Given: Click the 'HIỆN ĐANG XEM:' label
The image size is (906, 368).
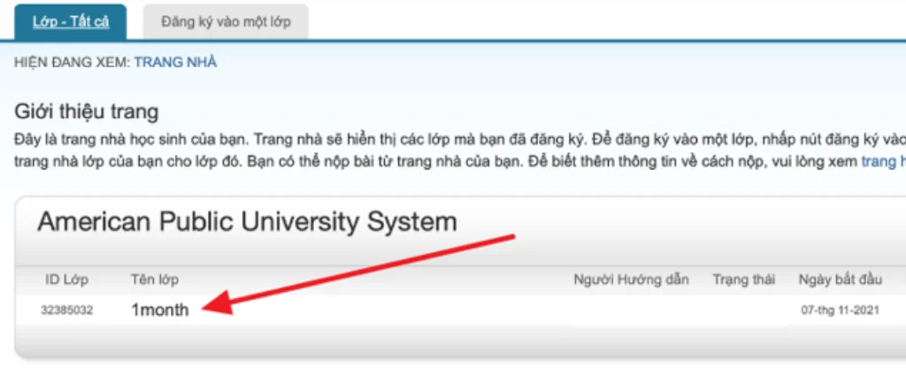Looking at the screenshot, I should pyautogui.click(x=72, y=63).
